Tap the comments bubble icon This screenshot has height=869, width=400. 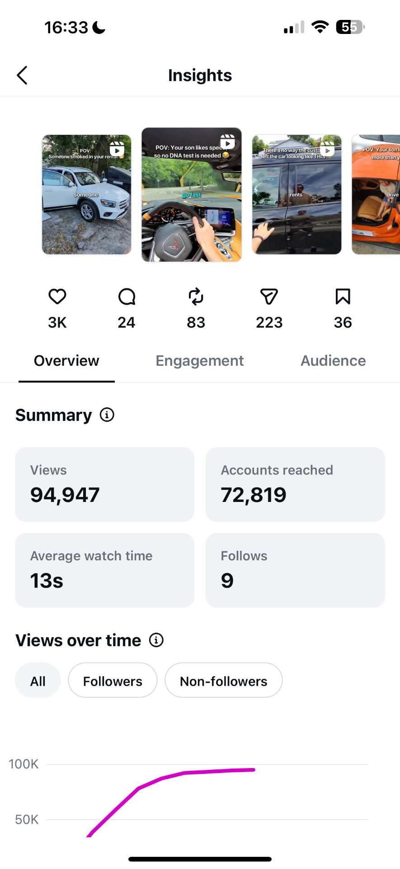(x=127, y=297)
